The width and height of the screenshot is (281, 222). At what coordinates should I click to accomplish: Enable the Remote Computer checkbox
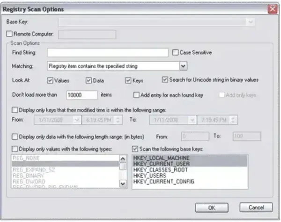click(x=9, y=34)
